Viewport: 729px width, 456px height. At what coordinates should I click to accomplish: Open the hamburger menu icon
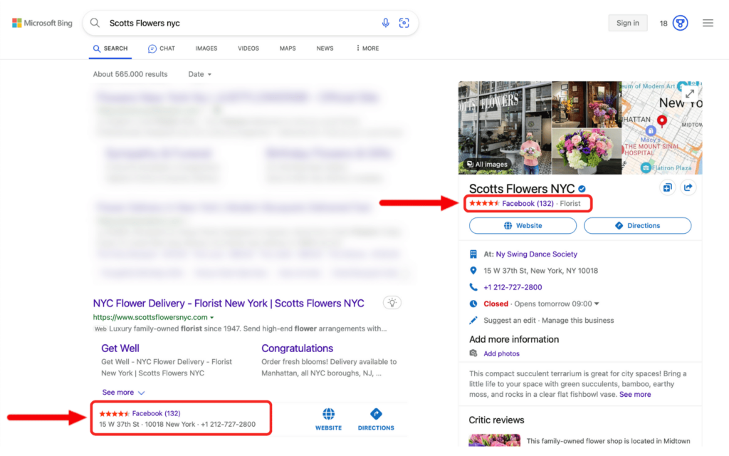pos(708,23)
